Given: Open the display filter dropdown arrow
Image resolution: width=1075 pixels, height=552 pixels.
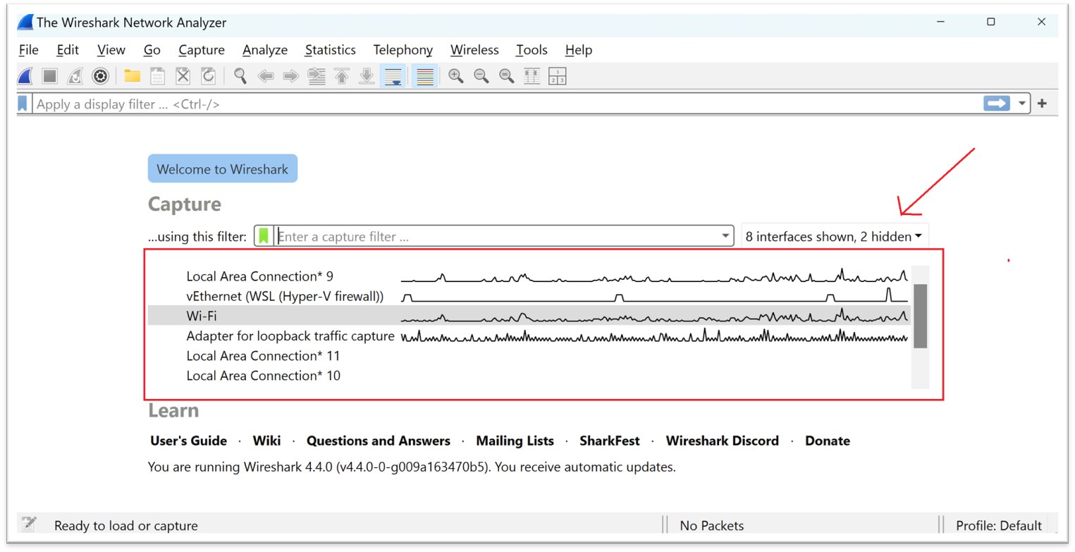Looking at the screenshot, I should click(1024, 103).
